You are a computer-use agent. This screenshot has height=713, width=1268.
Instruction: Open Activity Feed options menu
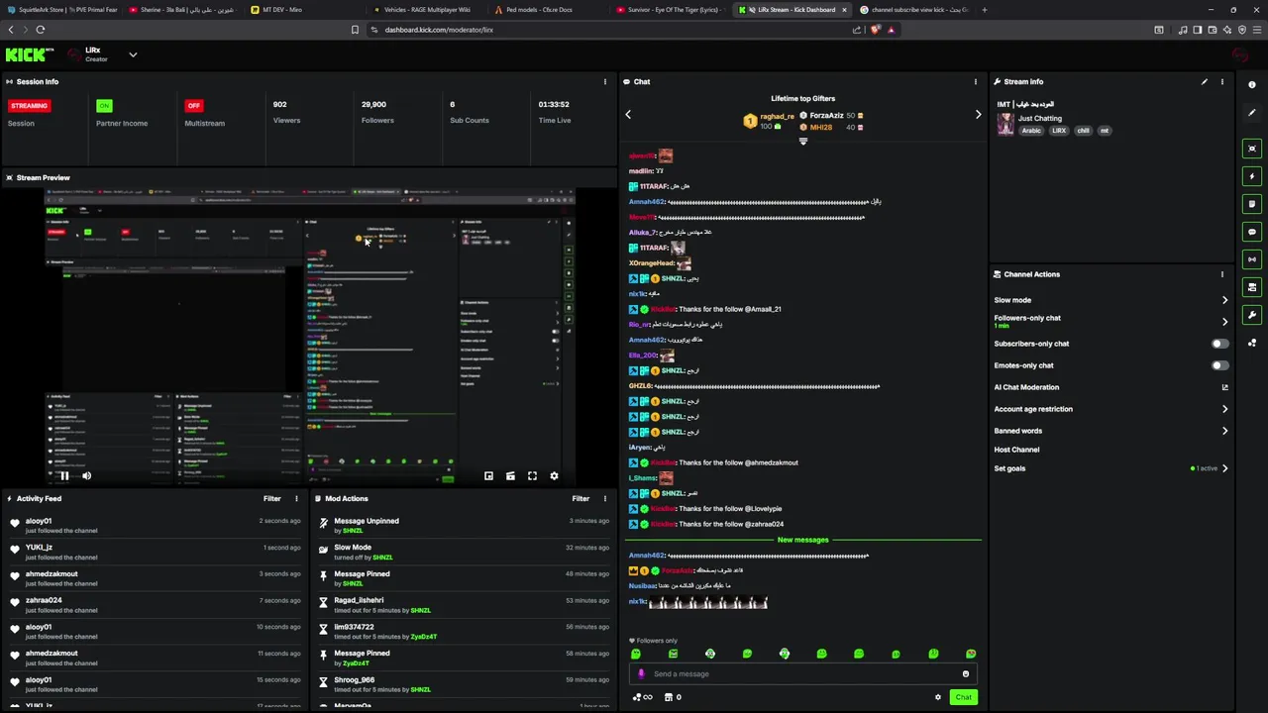coord(296,499)
